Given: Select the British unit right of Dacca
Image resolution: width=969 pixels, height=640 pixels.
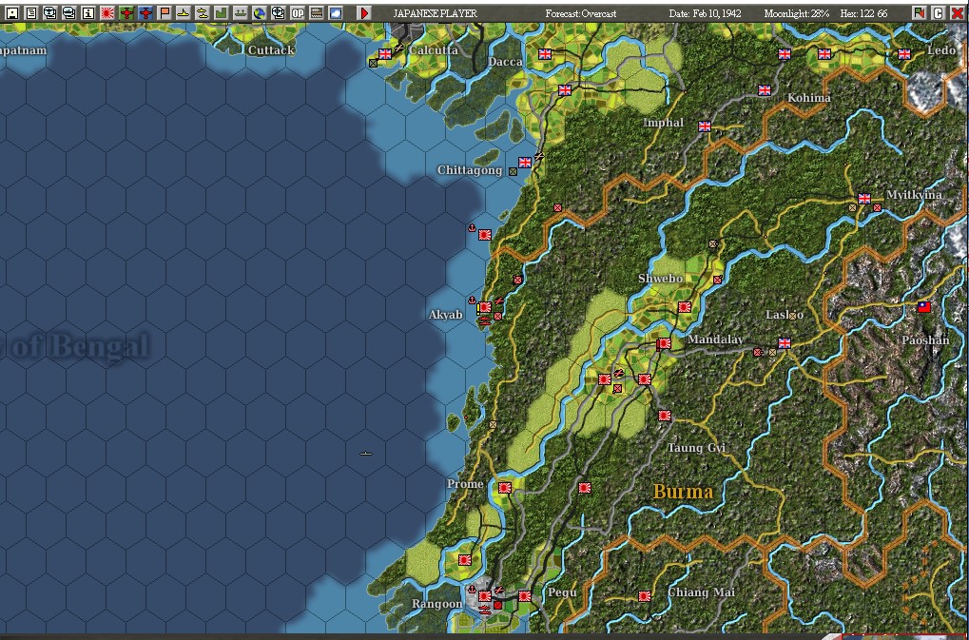Looking at the screenshot, I should point(545,54).
